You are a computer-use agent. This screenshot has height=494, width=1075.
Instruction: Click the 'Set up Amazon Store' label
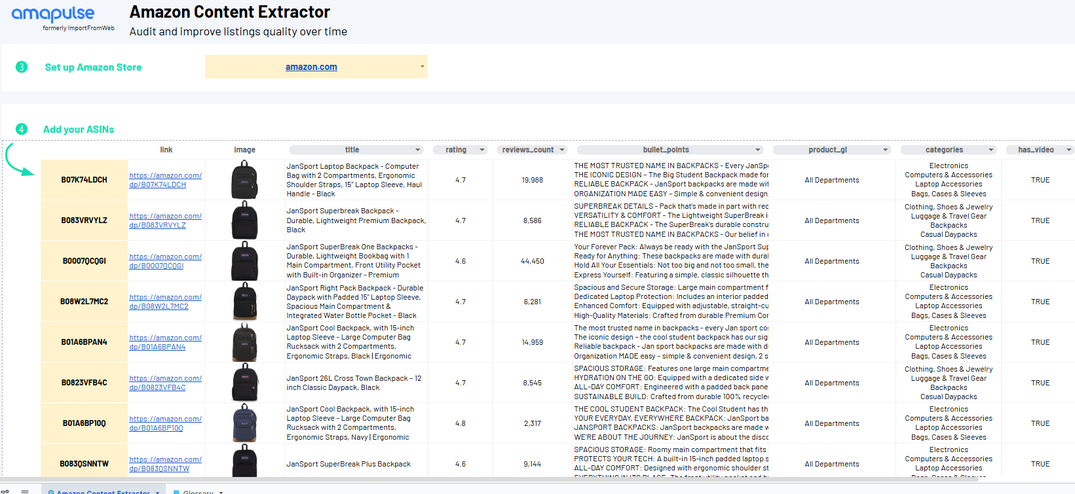click(x=93, y=67)
